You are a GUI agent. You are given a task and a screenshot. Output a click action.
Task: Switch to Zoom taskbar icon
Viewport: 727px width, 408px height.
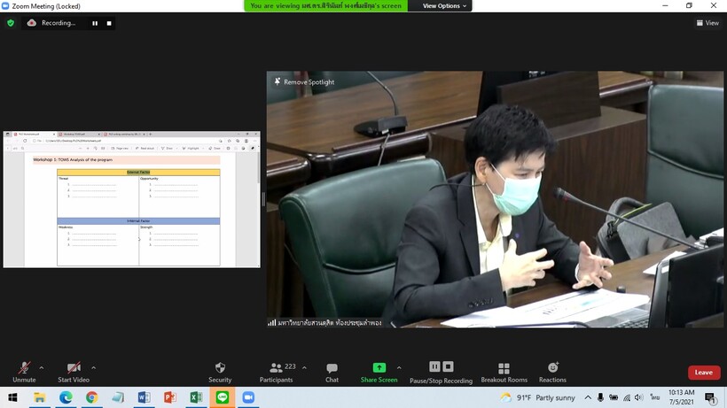(248, 397)
